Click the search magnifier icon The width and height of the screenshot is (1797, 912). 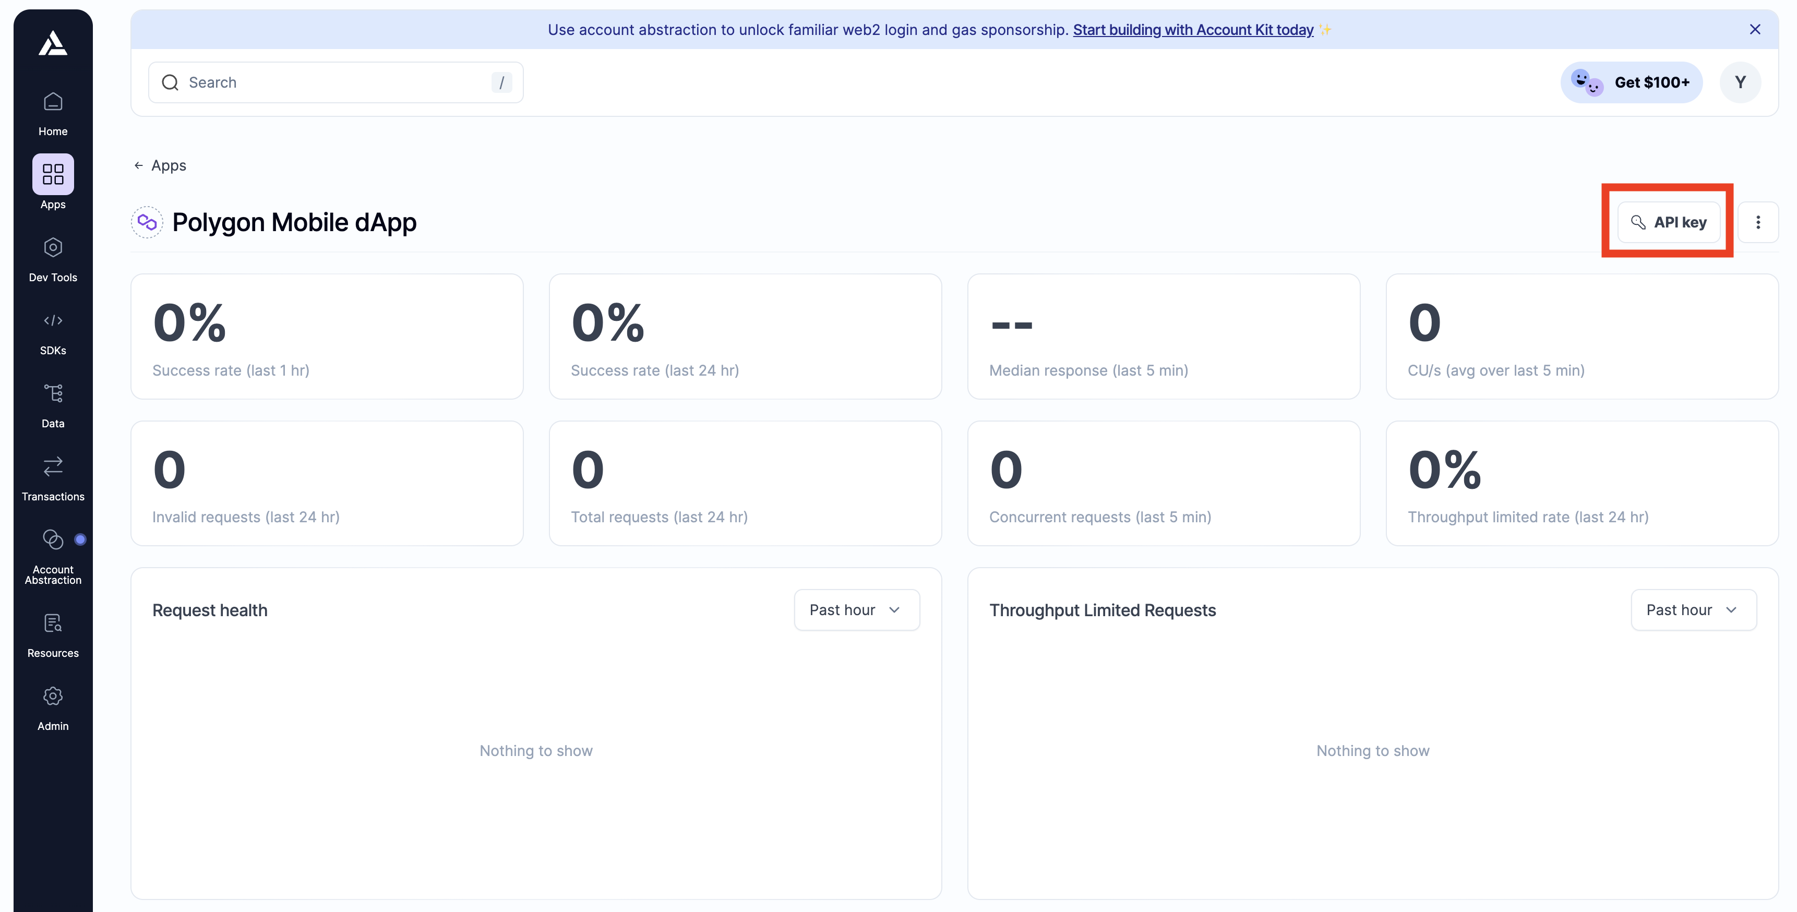[x=170, y=82]
